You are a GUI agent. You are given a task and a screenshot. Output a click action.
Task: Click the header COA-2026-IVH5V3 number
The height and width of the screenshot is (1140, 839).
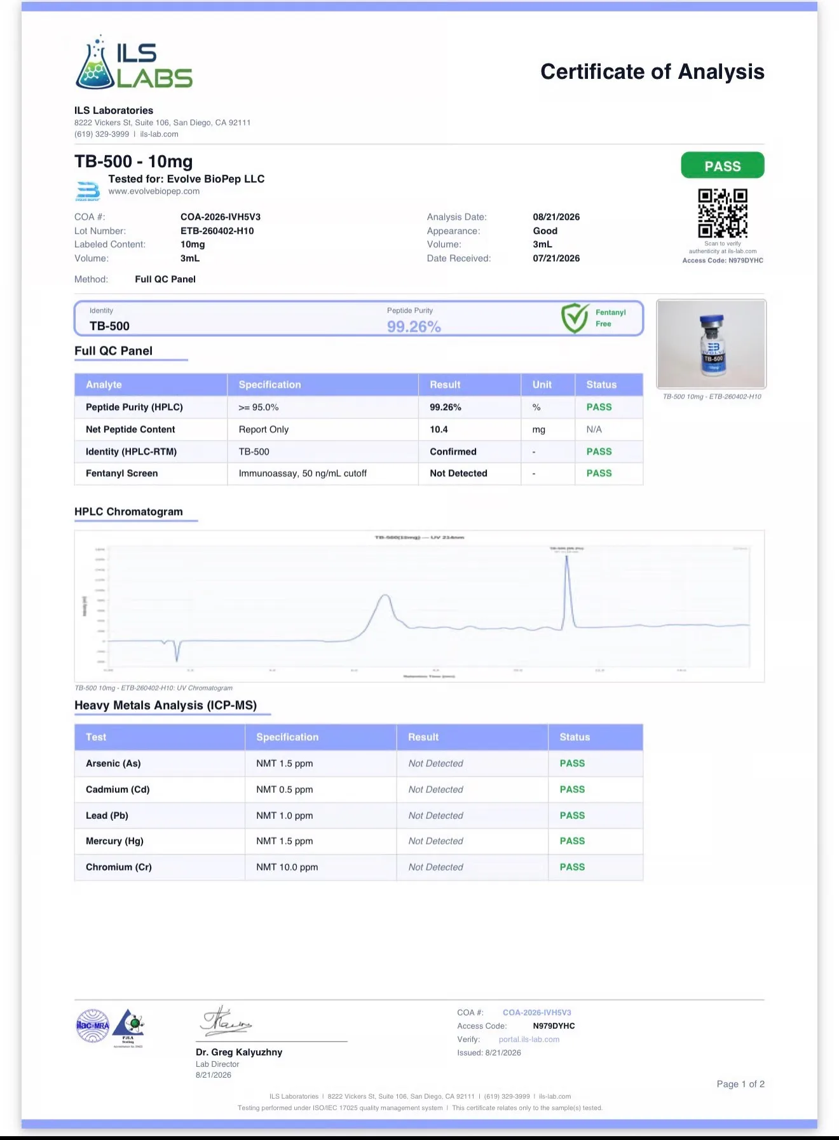click(x=221, y=217)
